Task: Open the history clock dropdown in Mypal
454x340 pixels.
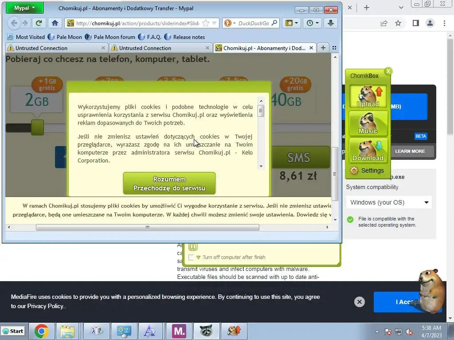Action: coord(313,23)
